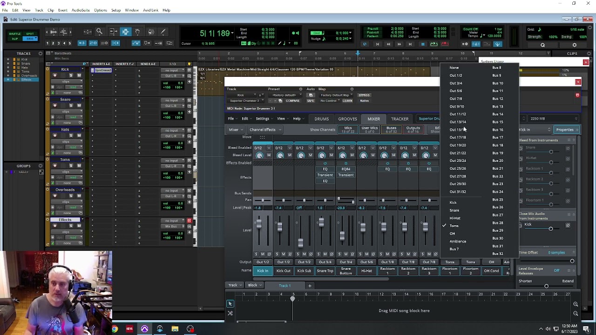
Task: Toggle the Buses show channels button
Action: click(x=391, y=130)
